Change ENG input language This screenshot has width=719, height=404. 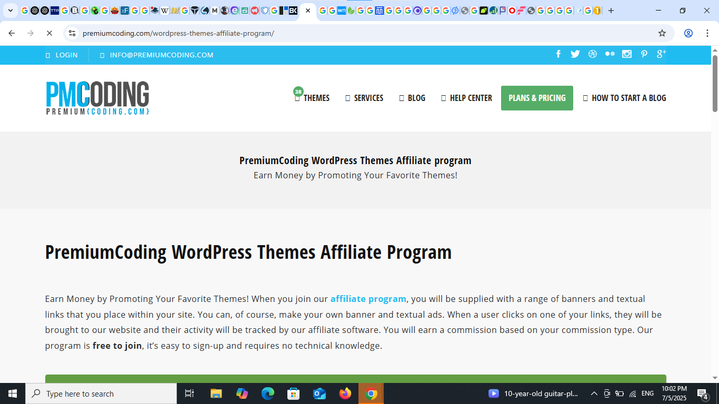tap(647, 393)
